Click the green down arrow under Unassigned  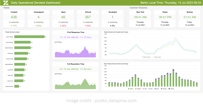click(36, 26)
